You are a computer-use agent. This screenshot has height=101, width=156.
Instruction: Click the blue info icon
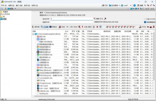(x=134, y=5)
